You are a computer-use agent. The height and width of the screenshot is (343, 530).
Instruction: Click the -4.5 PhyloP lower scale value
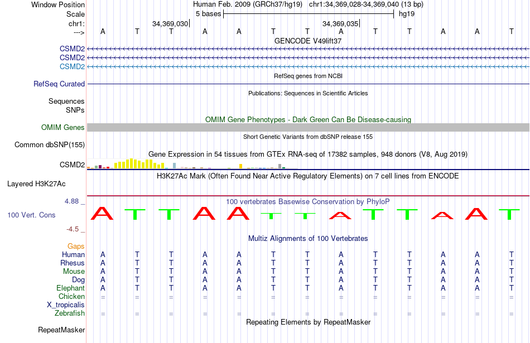click(73, 229)
